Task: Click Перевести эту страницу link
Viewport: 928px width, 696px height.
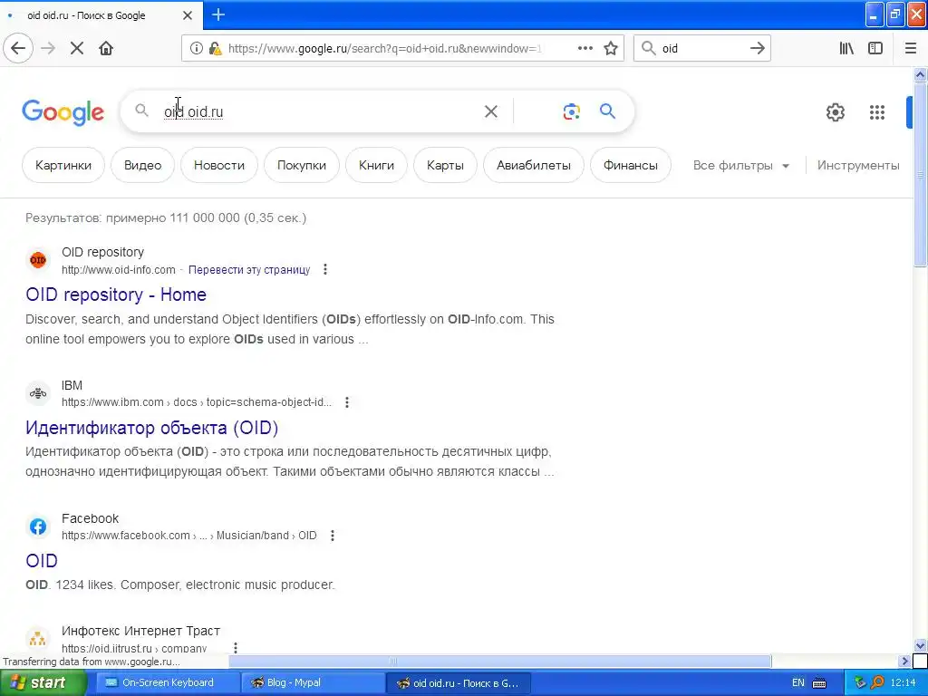Action: coord(249,270)
